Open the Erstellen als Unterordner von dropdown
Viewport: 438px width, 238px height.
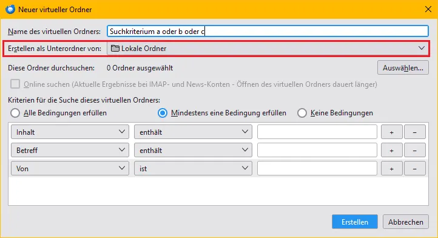pyautogui.click(x=268, y=49)
